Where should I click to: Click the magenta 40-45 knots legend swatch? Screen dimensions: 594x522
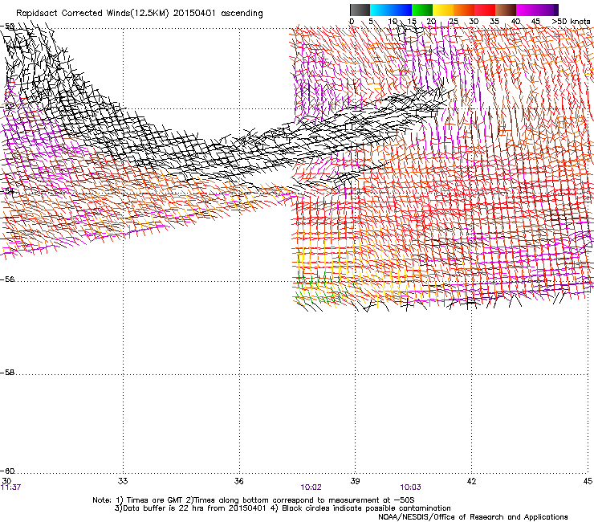tap(527, 10)
